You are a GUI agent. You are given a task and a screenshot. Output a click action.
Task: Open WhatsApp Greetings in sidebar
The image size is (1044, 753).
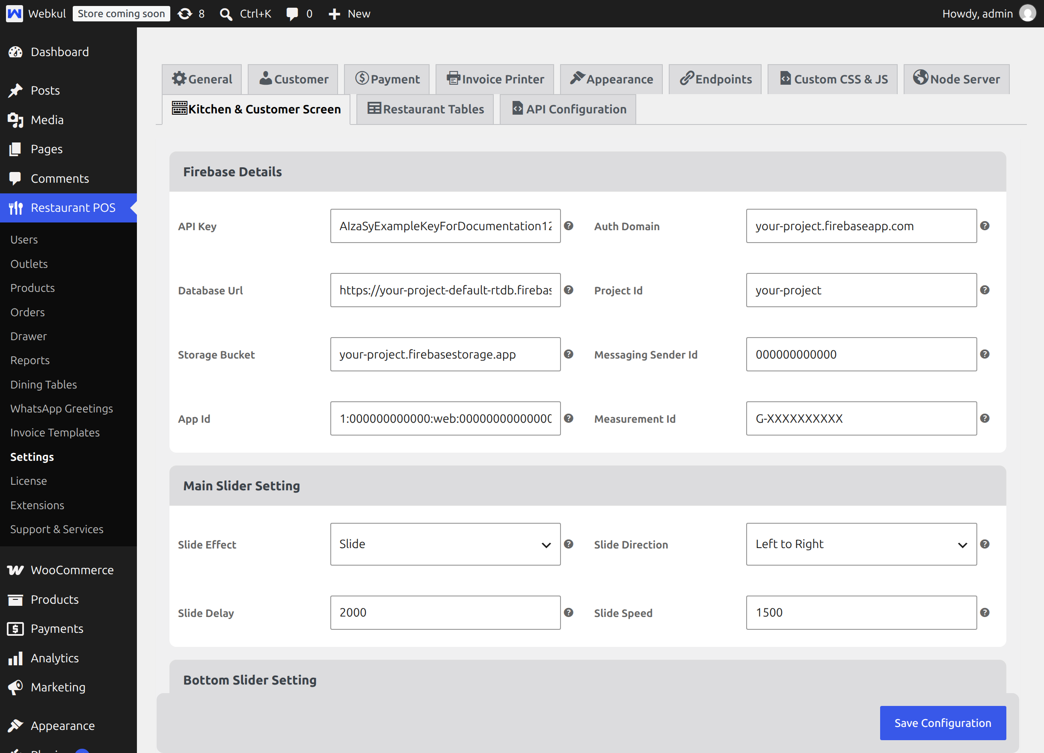coord(61,408)
